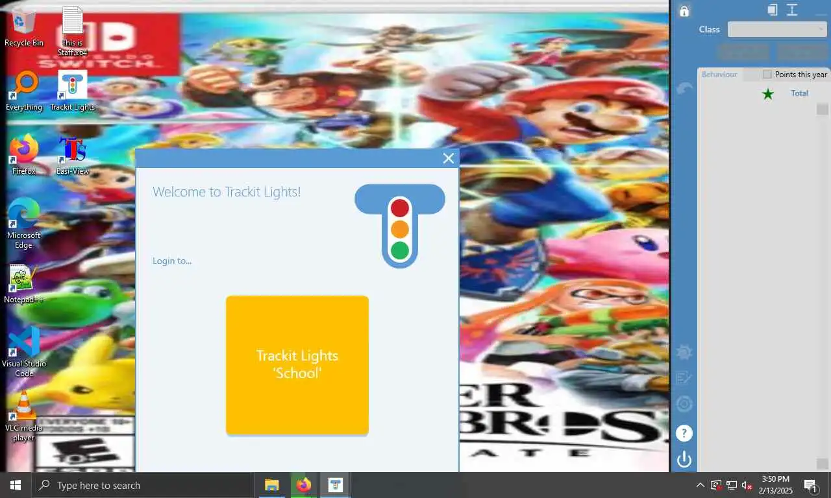Open the Class dropdown in Trackit panel

click(x=777, y=29)
